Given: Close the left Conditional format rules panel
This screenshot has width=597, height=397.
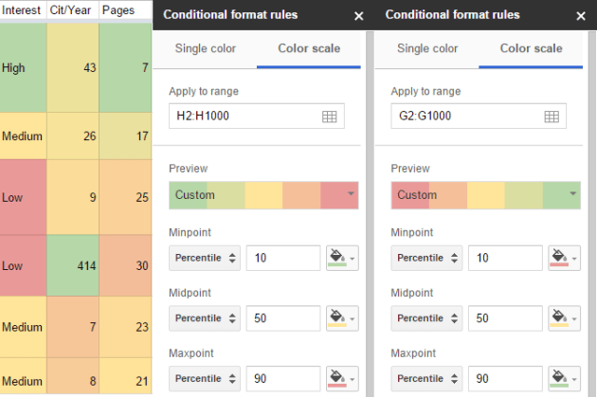Looking at the screenshot, I should [358, 16].
